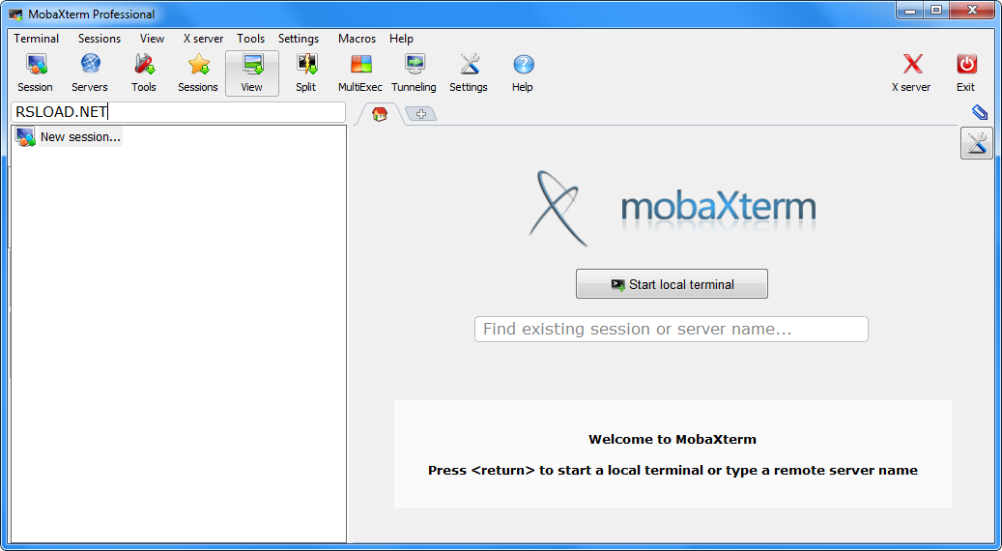Open the MultiExec toolbar icon

360,72
